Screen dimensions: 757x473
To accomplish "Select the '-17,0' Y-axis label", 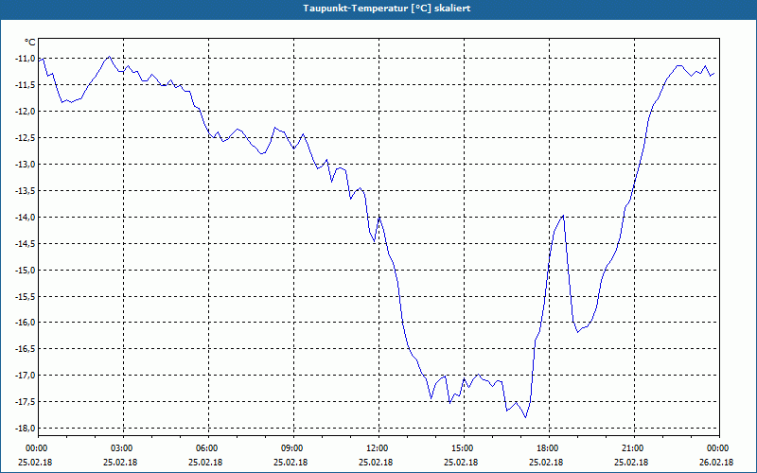I will pyautogui.click(x=26, y=376).
